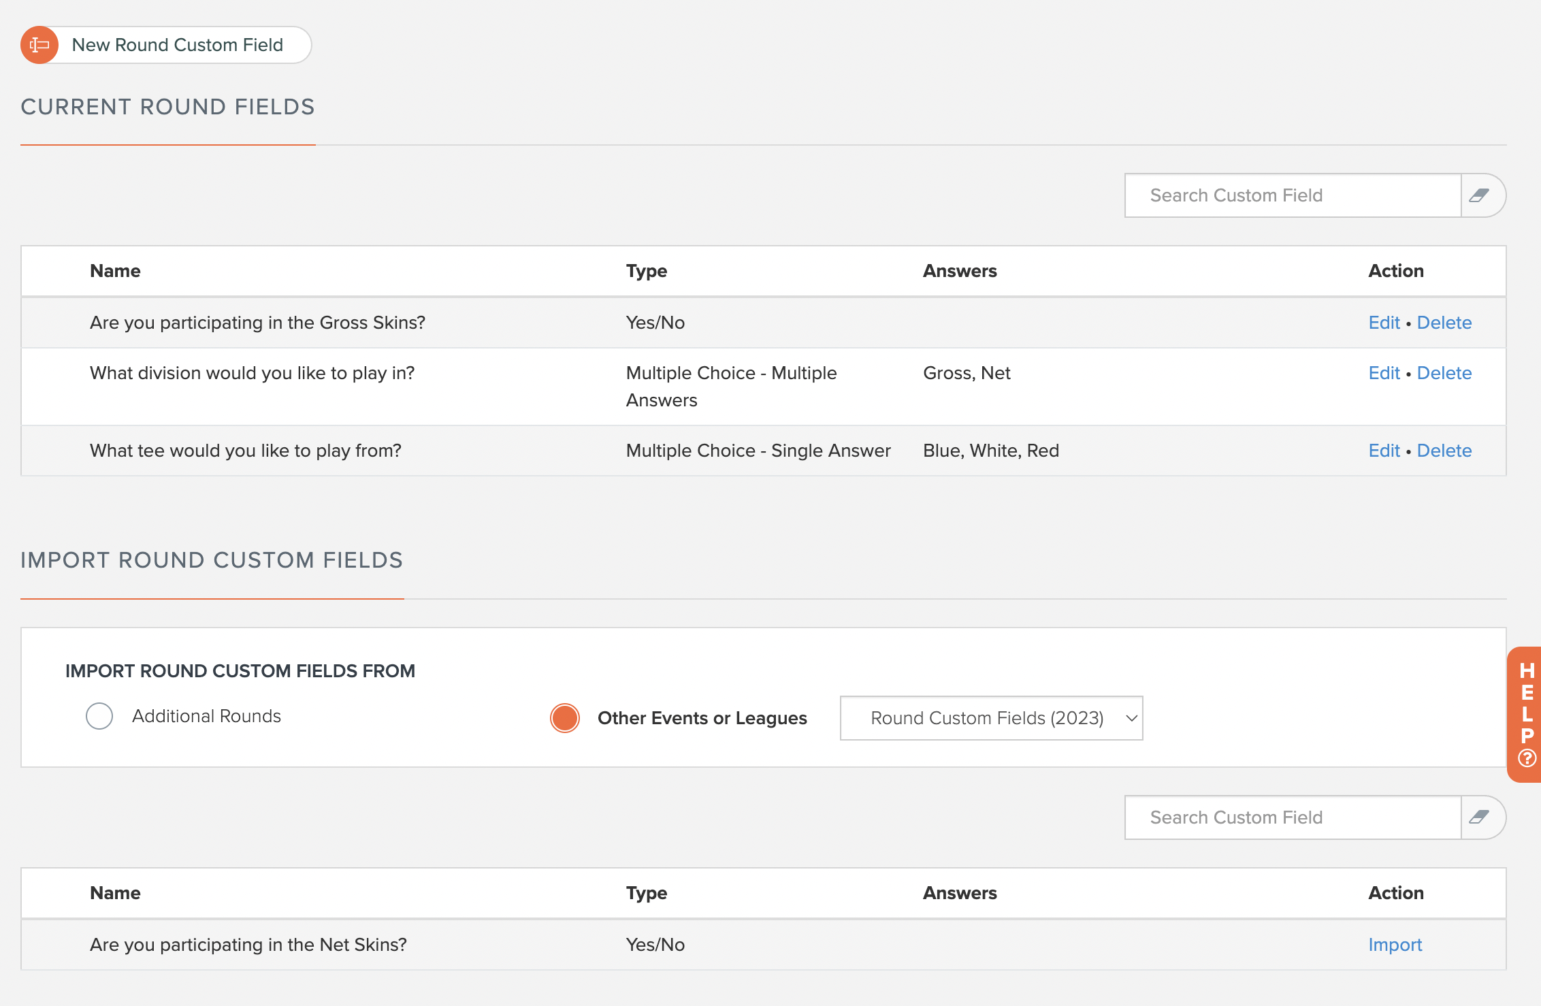The height and width of the screenshot is (1006, 1541).
Task: Click the 'Blue, White, Red' answers cell
Action: pos(991,451)
